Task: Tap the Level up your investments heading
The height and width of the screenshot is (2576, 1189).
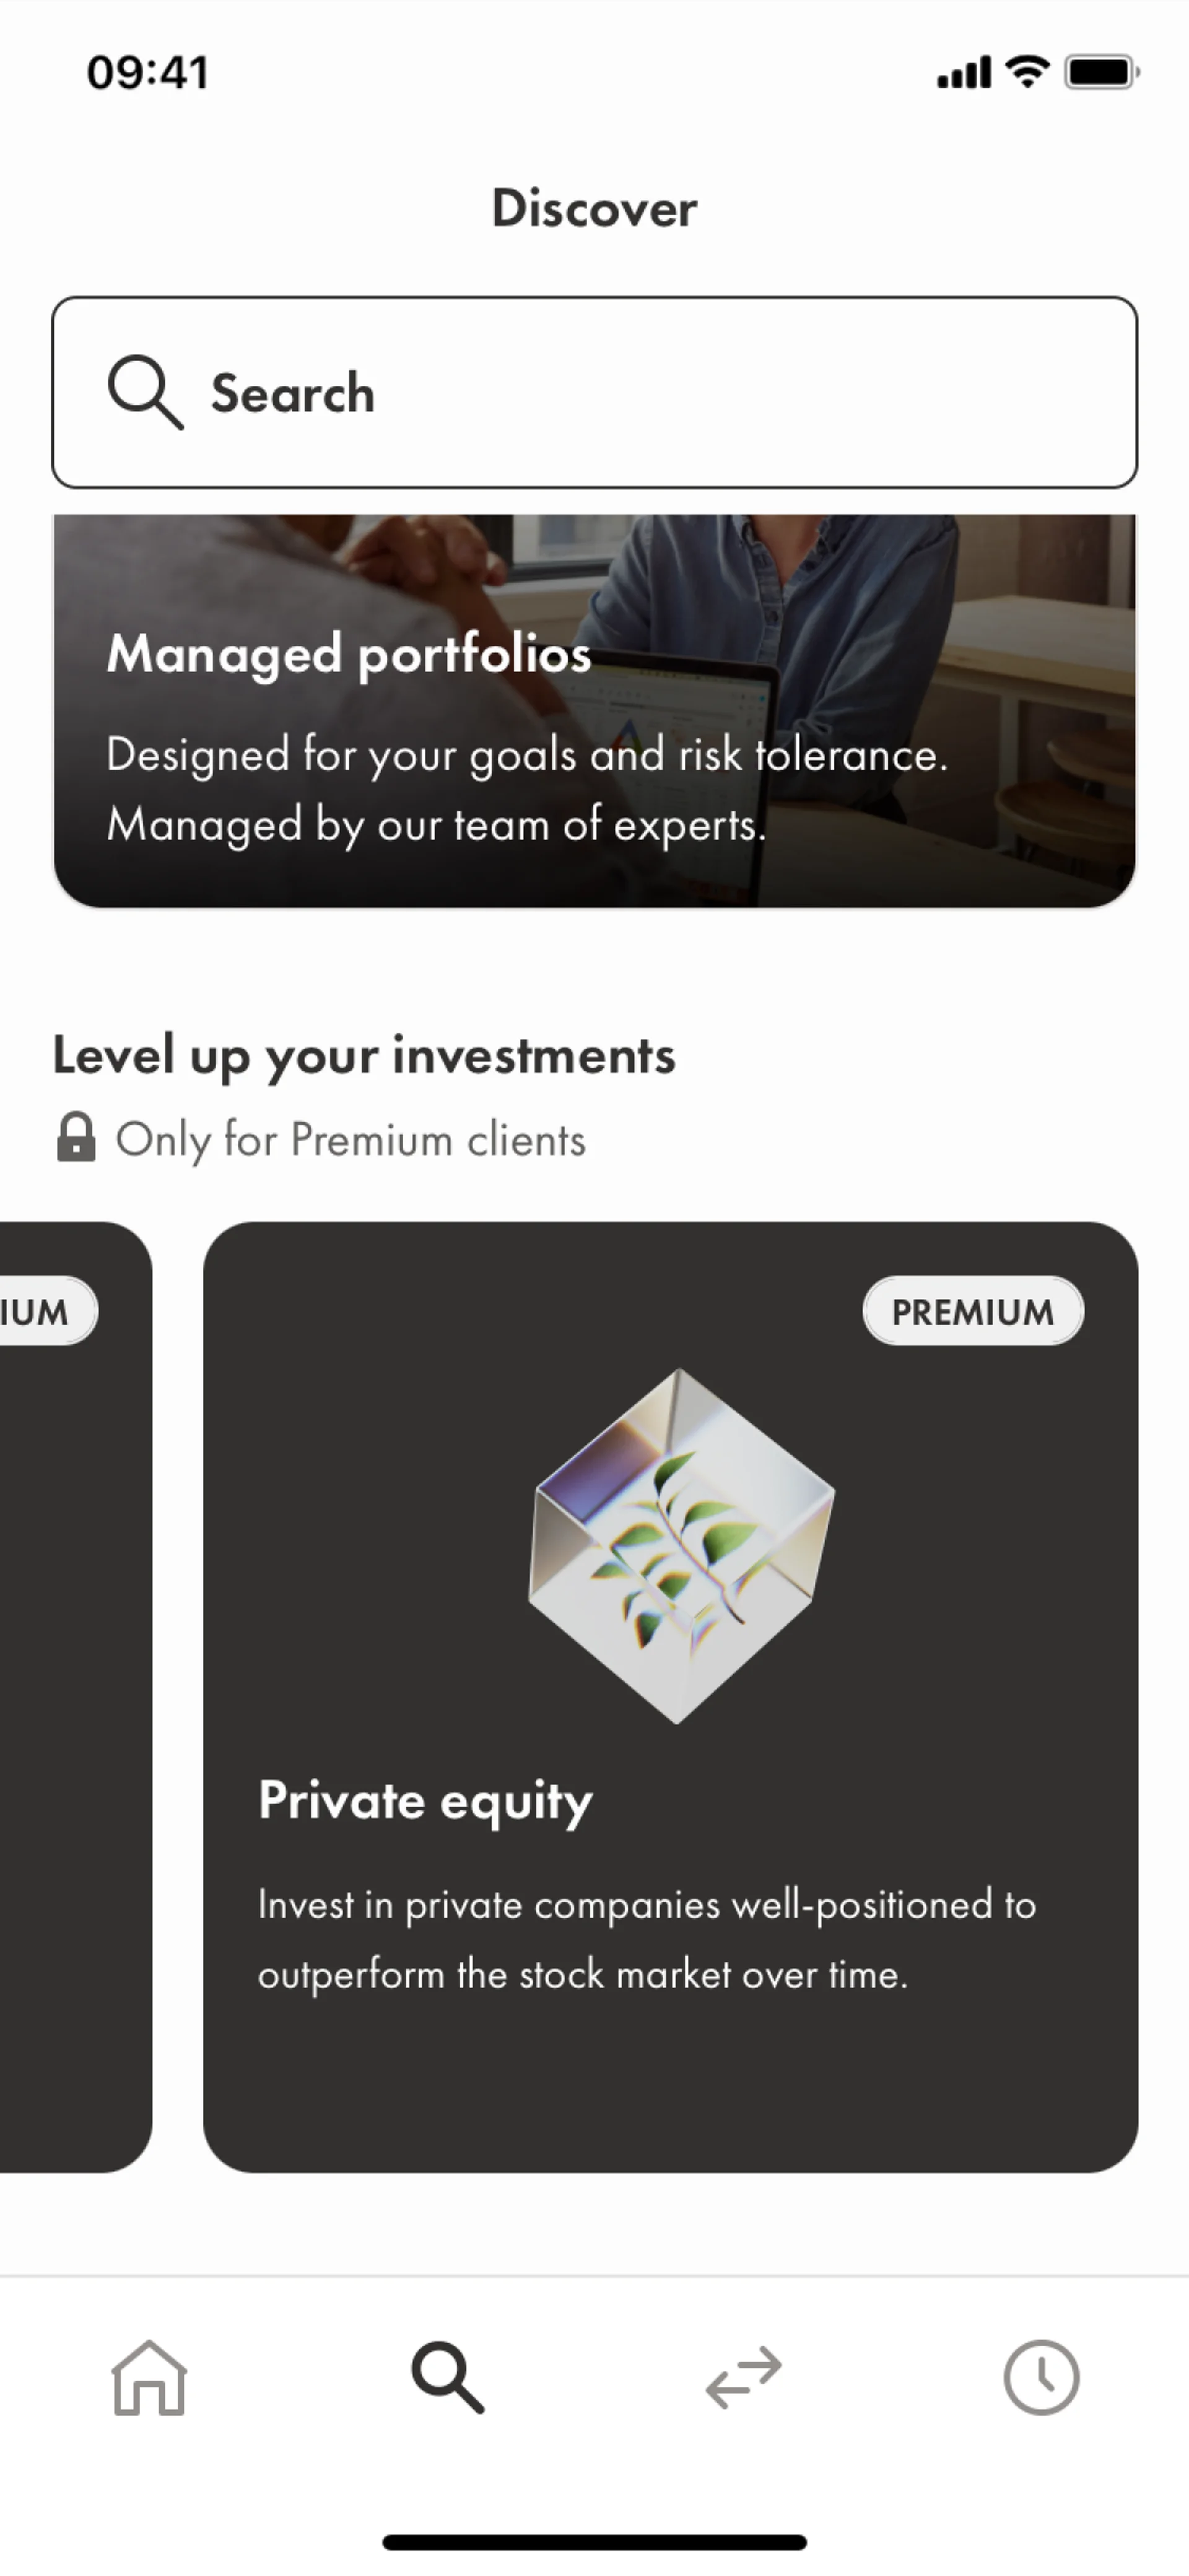Action: [364, 1056]
